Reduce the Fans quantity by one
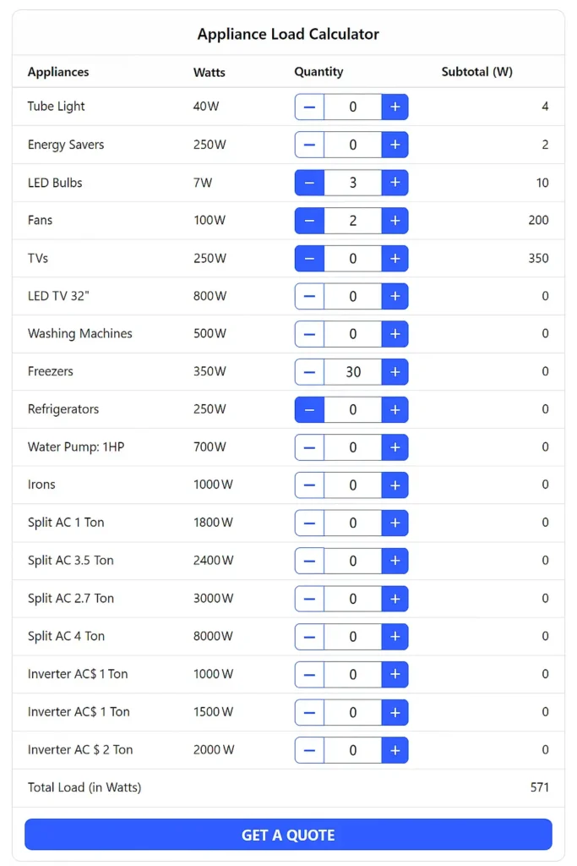577x866 pixels. (x=309, y=221)
